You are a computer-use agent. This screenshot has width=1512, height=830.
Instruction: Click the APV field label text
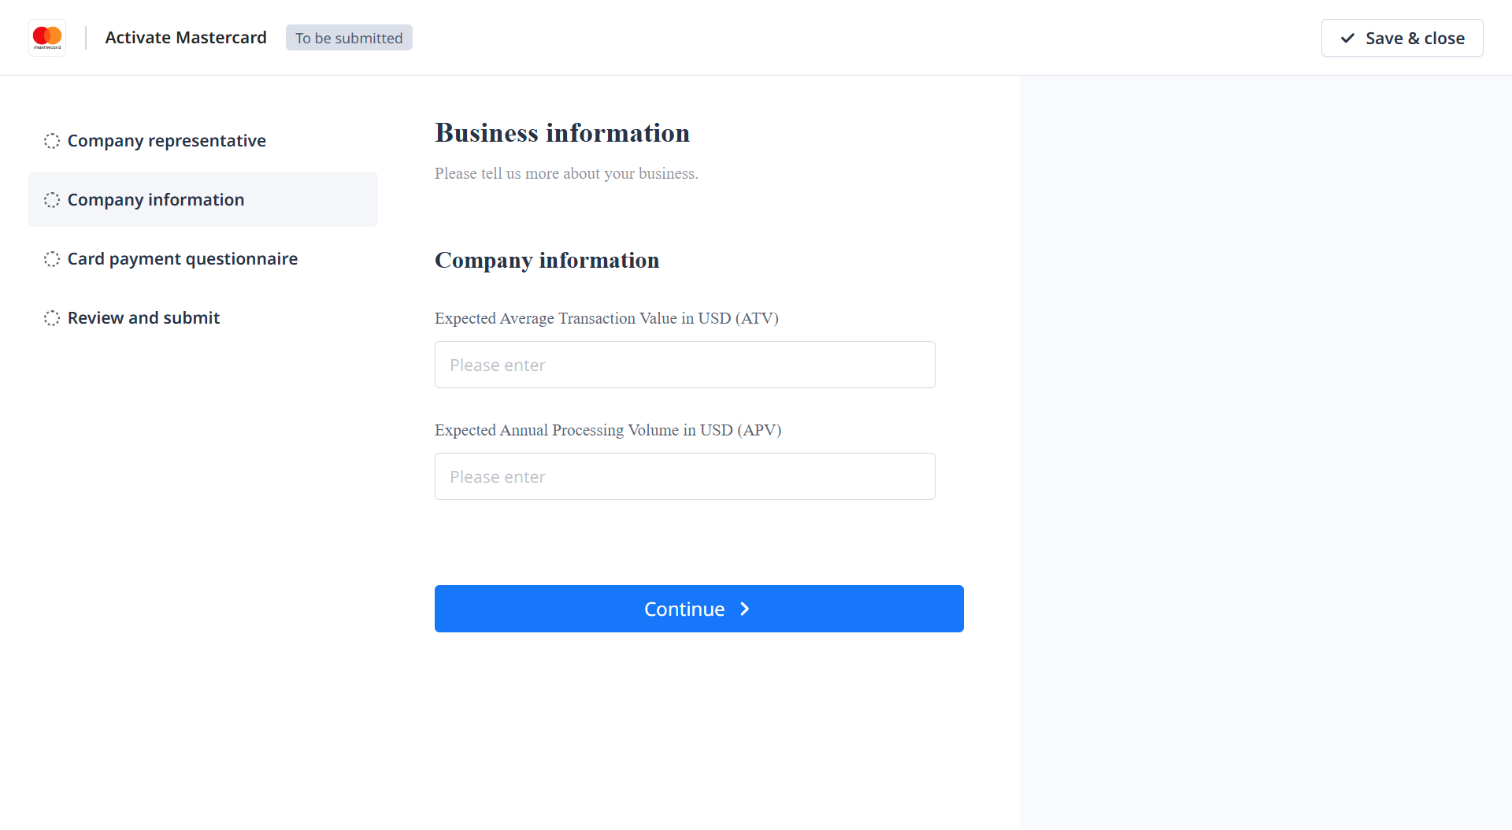[608, 430]
